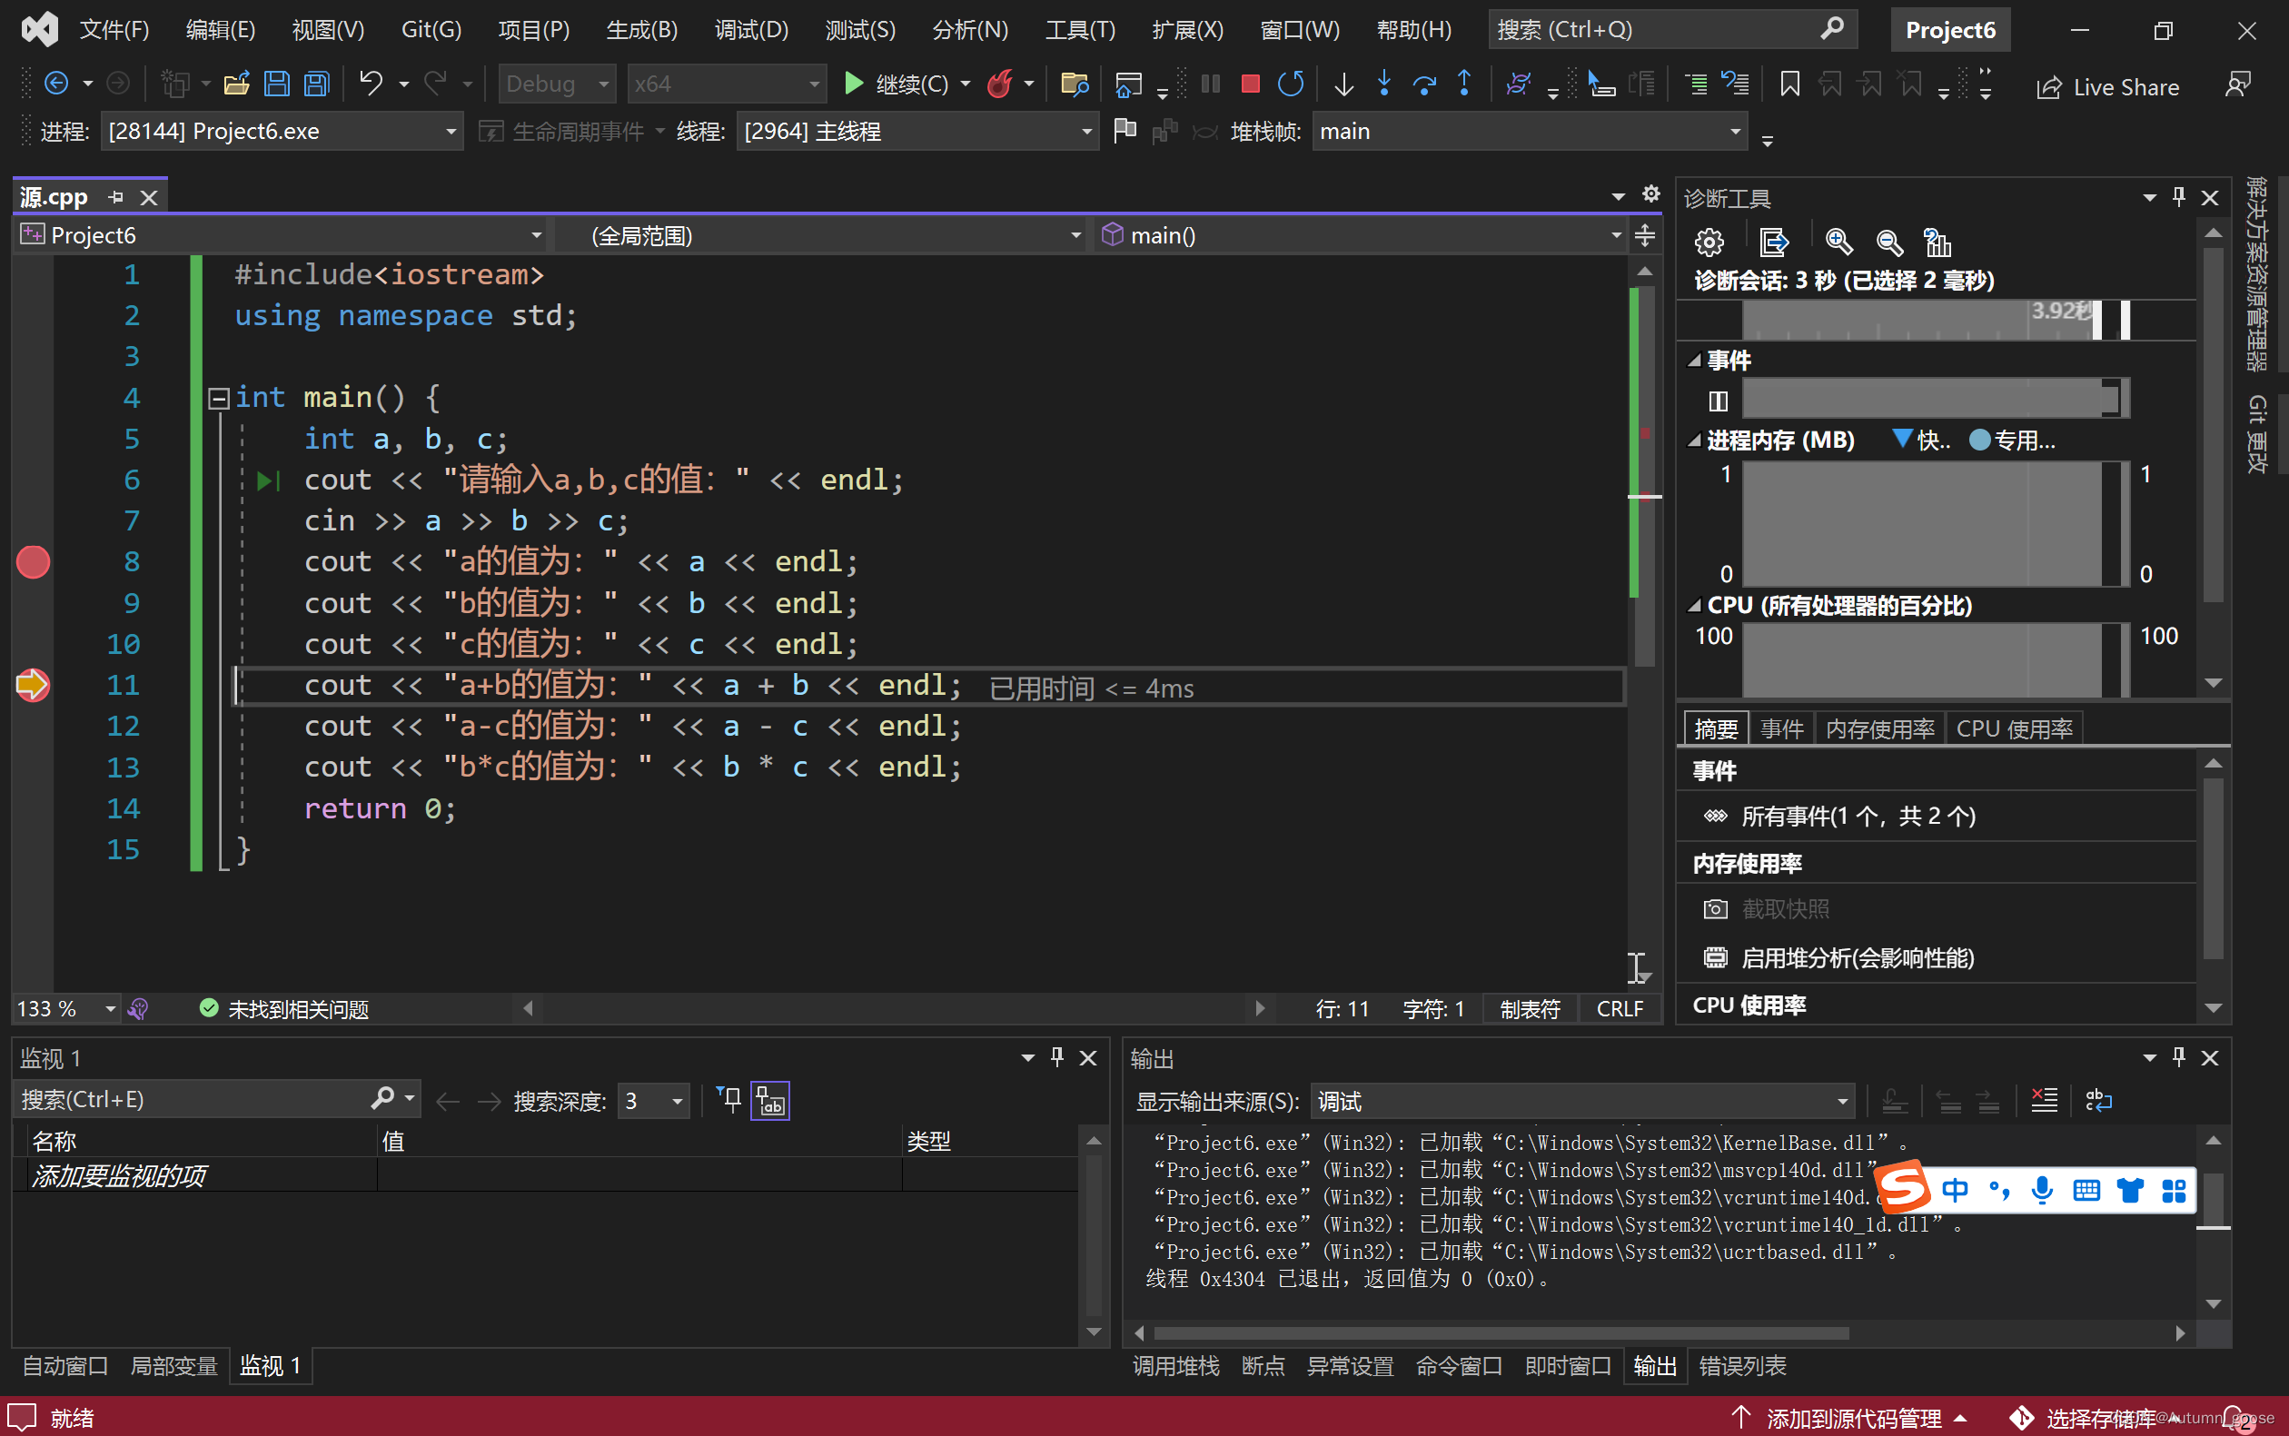
Task: Open the 调试(D) menu
Action: 750,29
